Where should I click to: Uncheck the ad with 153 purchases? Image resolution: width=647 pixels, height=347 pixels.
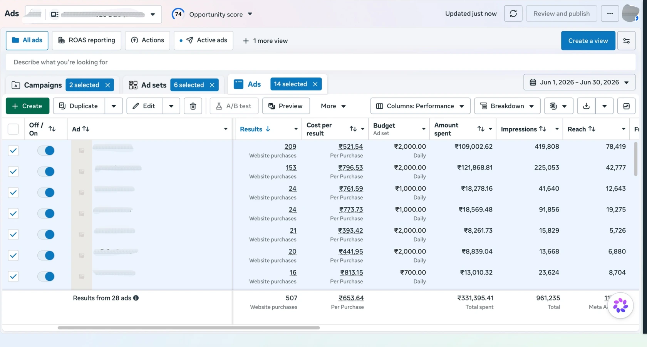click(x=13, y=171)
